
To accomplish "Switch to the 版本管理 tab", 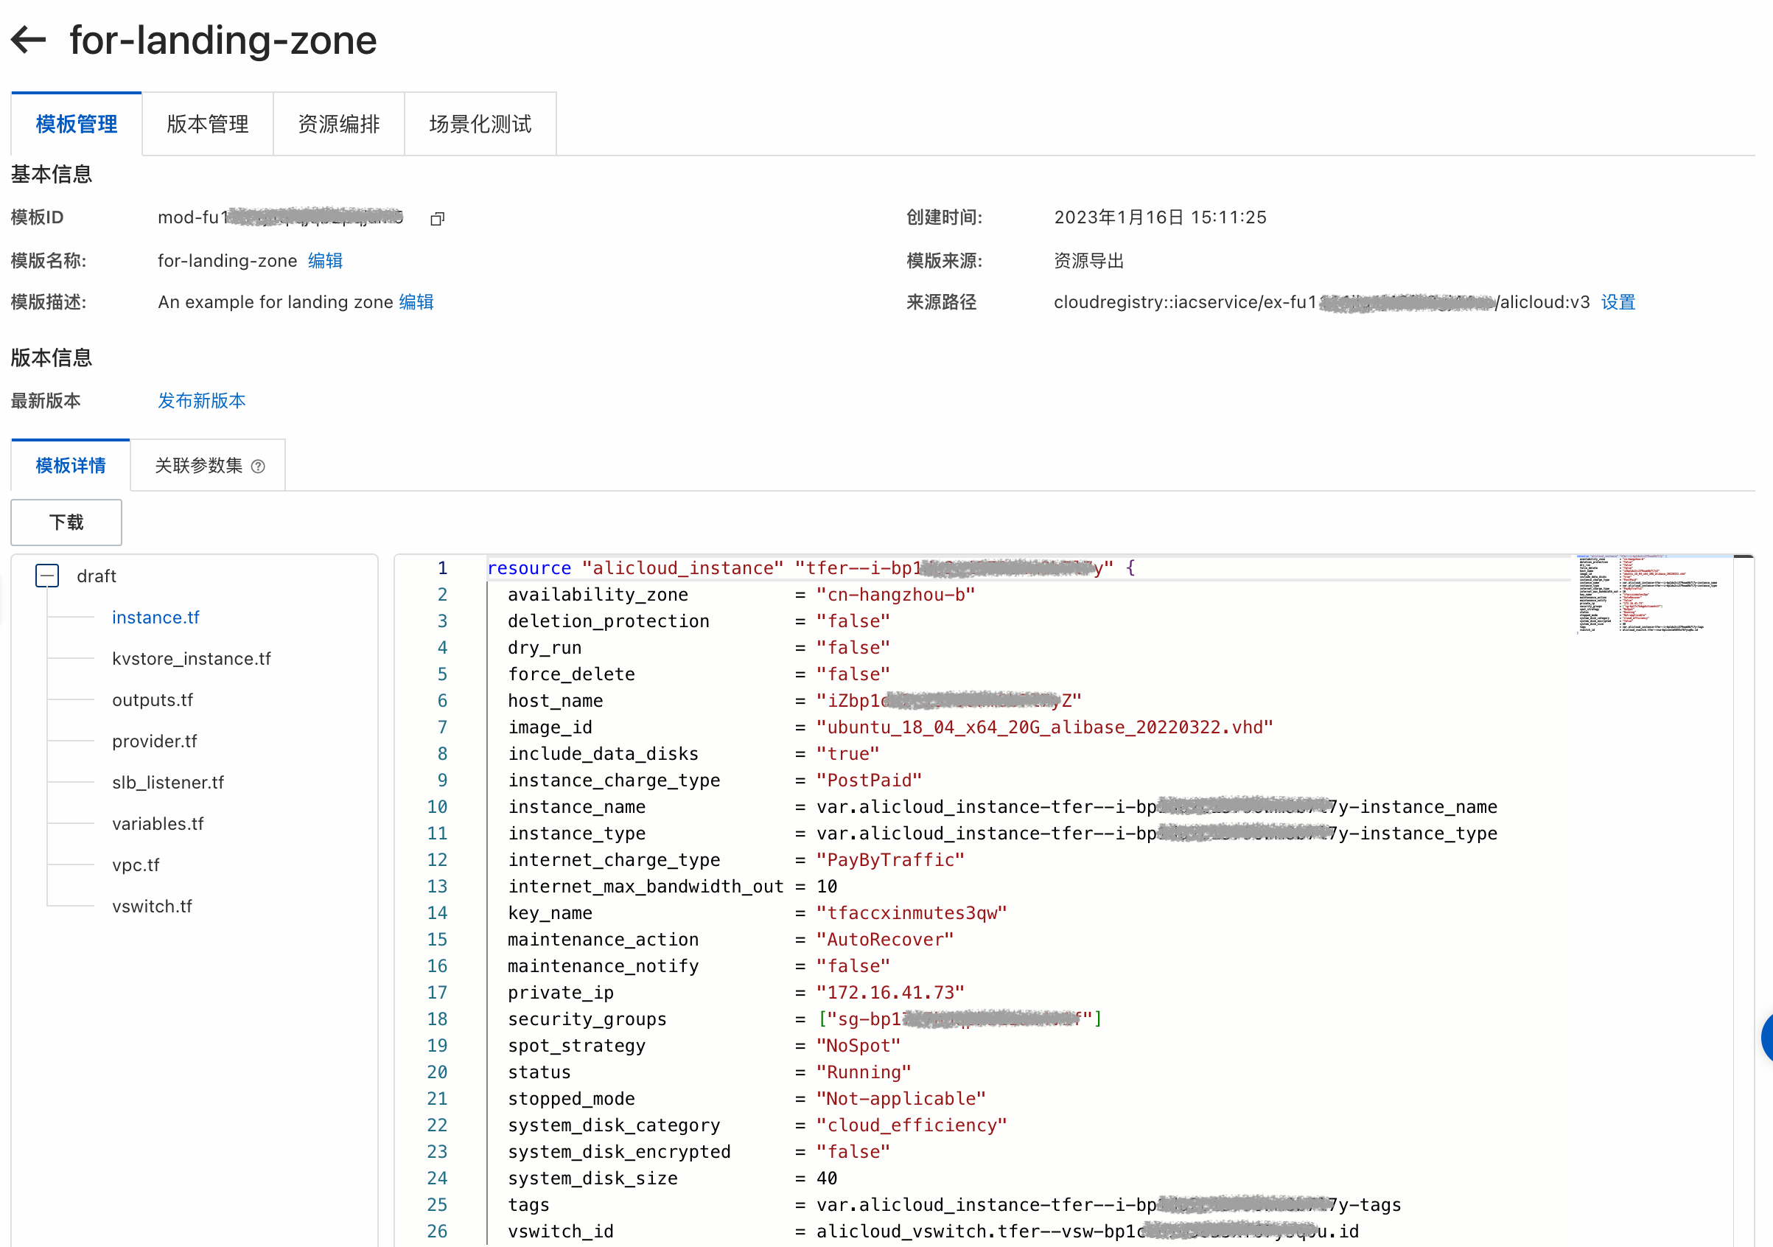I will tap(207, 125).
